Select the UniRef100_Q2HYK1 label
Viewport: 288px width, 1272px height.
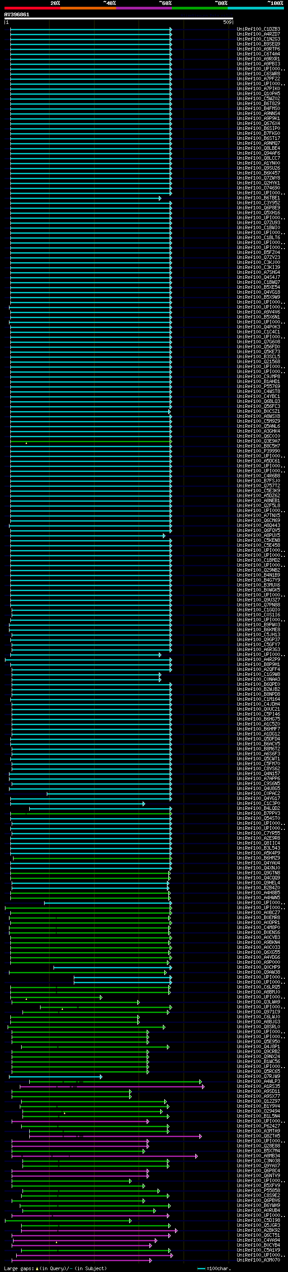[258, 183]
